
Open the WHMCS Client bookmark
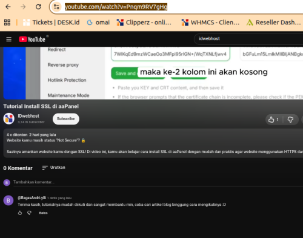click(x=210, y=22)
